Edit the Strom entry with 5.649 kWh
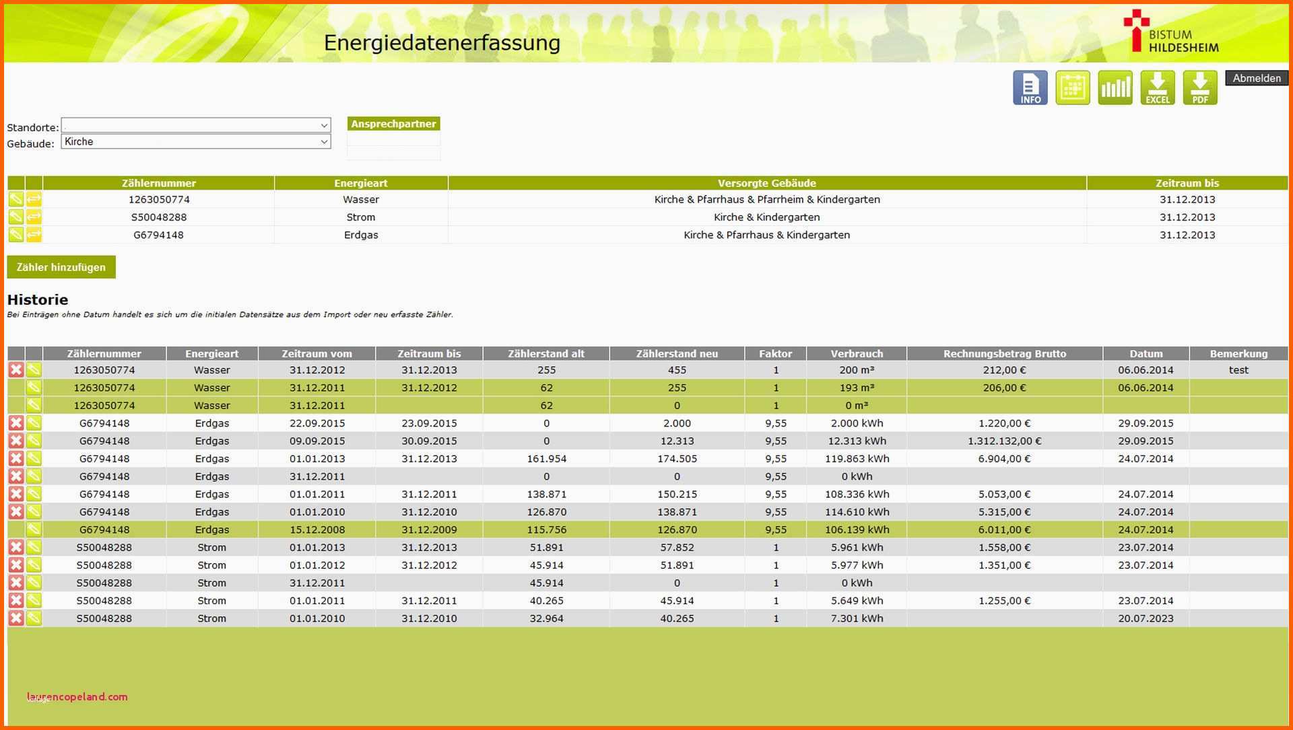Screen dimensions: 1293x730 (34, 600)
